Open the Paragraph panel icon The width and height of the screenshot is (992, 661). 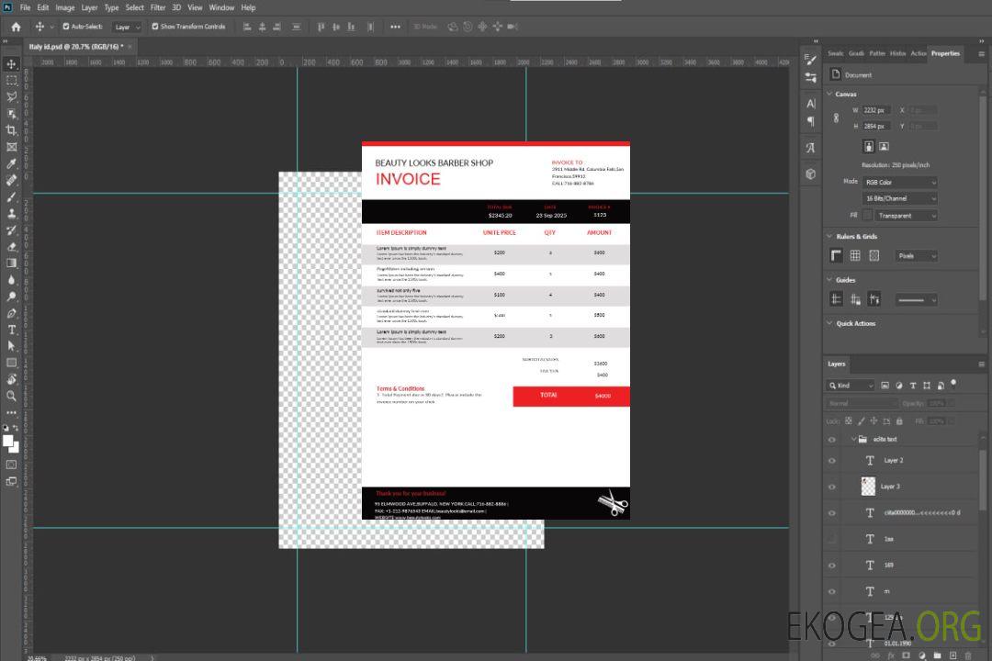coord(811,121)
